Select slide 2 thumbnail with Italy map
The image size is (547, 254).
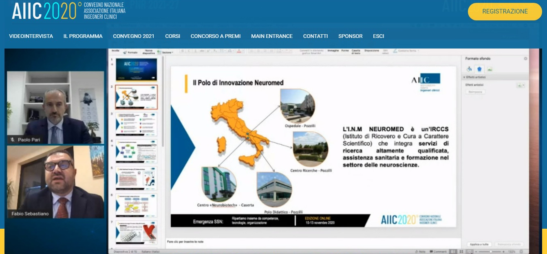coord(136,97)
